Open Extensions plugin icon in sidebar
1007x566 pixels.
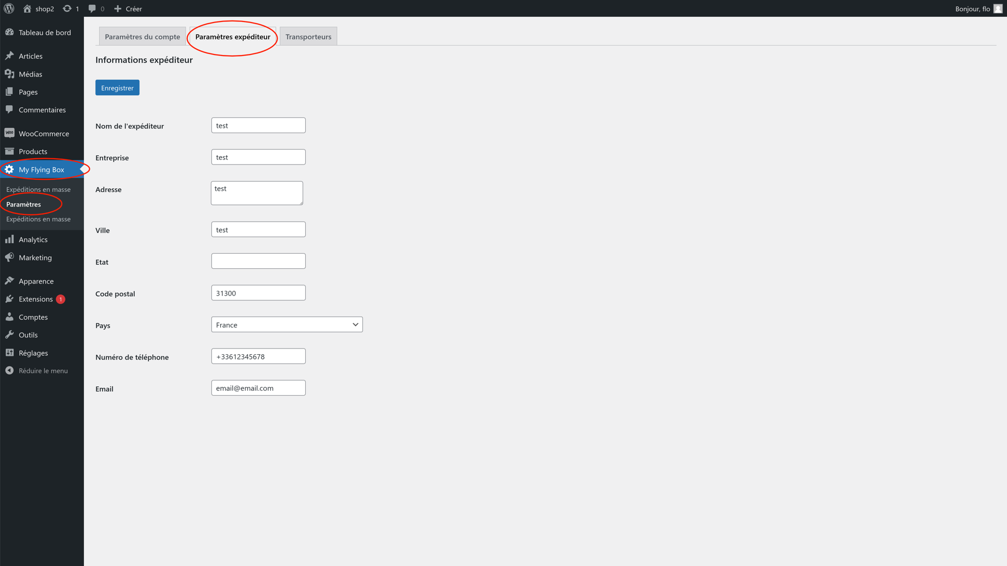pyautogui.click(x=9, y=299)
